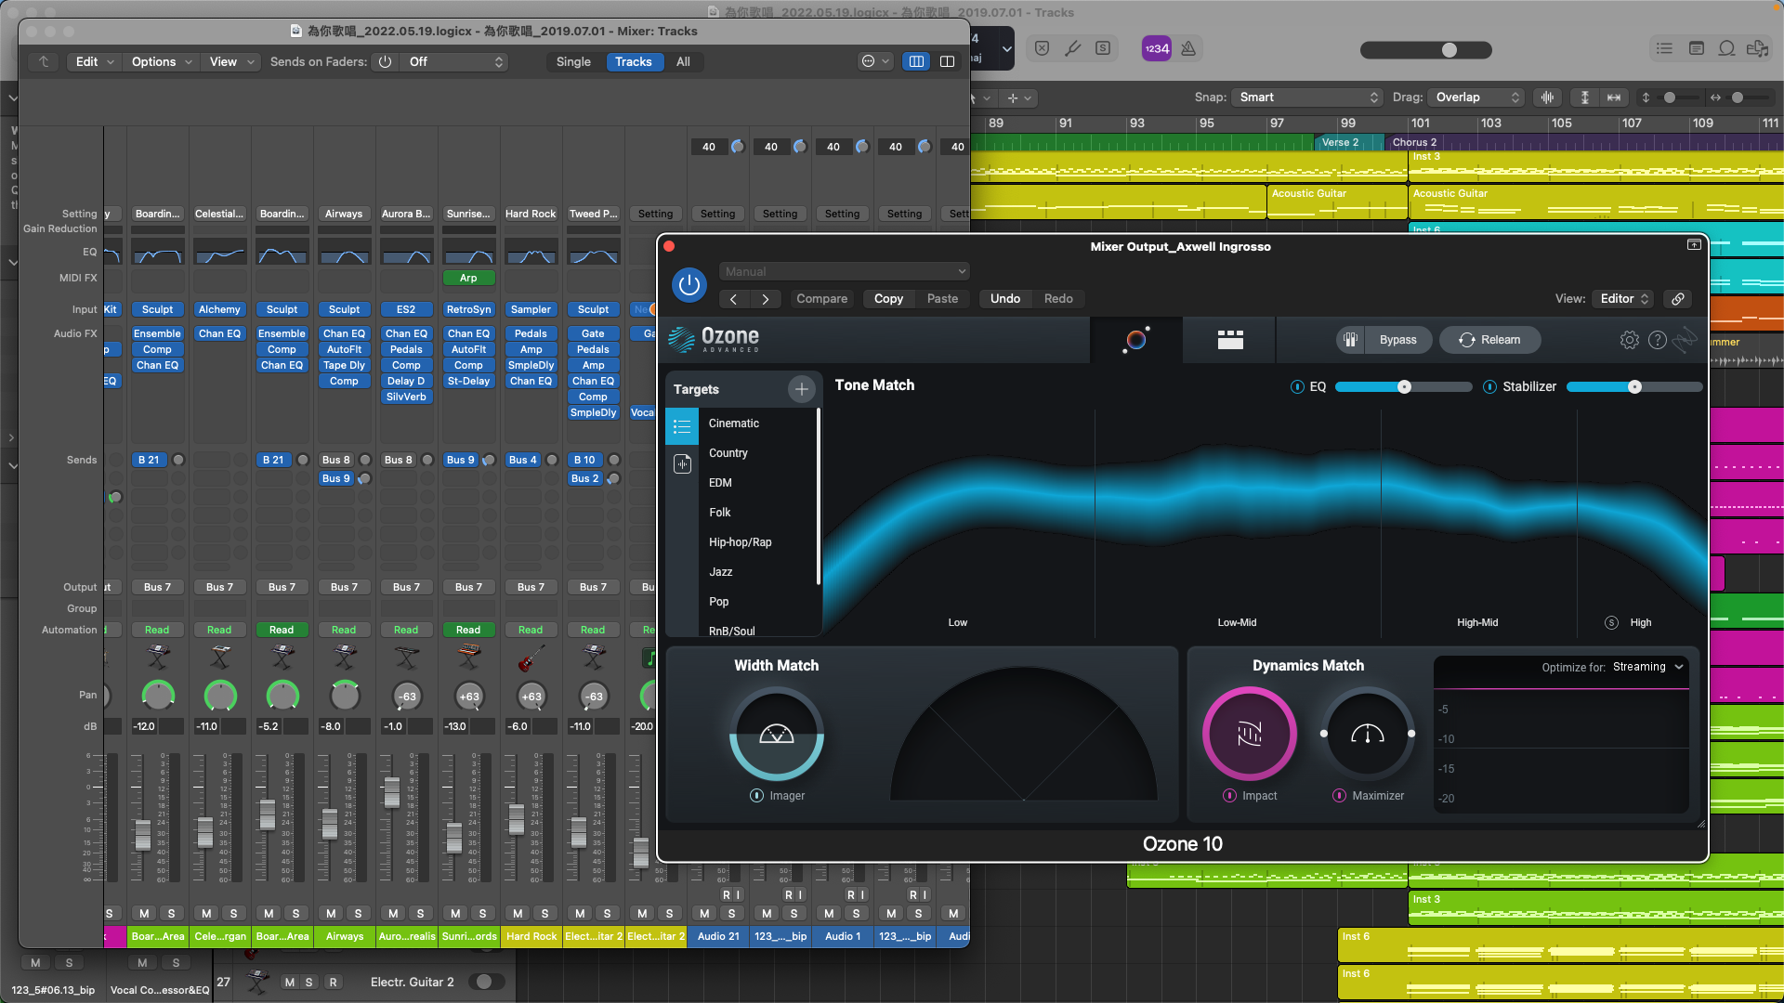The image size is (1784, 1003).
Task: Click the Imager width dial
Action: [776, 734]
